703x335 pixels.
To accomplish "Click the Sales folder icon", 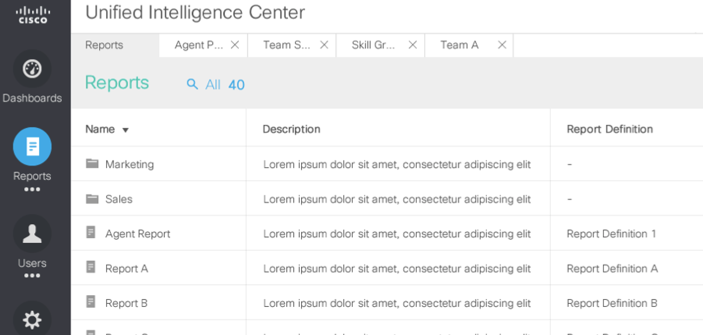I will 92,199.
